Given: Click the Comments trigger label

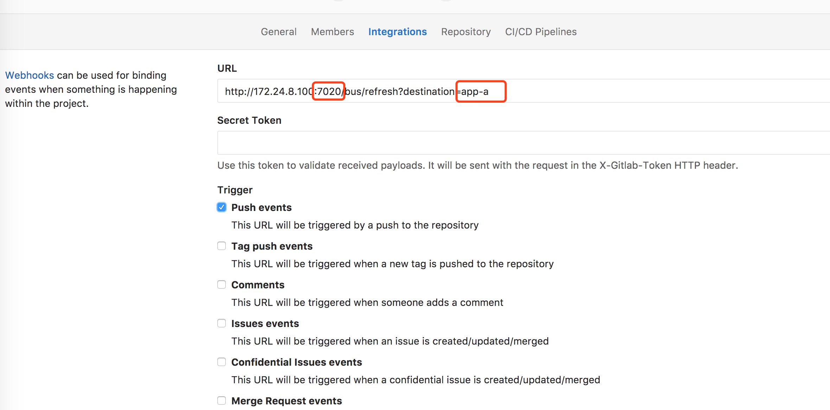Looking at the screenshot, I should tap(258, 285).
